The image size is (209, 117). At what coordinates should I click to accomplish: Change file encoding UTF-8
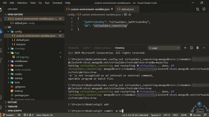point(167,115)
